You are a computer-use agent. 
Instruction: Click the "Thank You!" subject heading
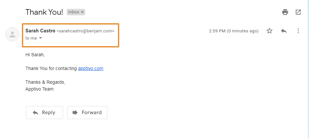coord(44,12)
